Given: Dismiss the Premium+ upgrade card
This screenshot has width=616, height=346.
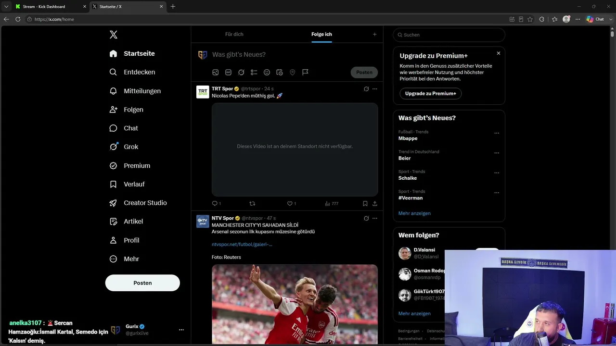Looking at the screenshot, I should click(x=499, y=53).
